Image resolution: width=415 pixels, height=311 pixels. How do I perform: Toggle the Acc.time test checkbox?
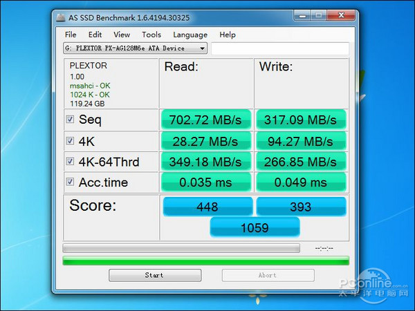pyautogui.click(x=70, y=182)
